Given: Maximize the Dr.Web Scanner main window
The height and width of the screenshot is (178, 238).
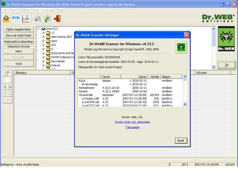Looking at the screenshot, I should [228, 4].
